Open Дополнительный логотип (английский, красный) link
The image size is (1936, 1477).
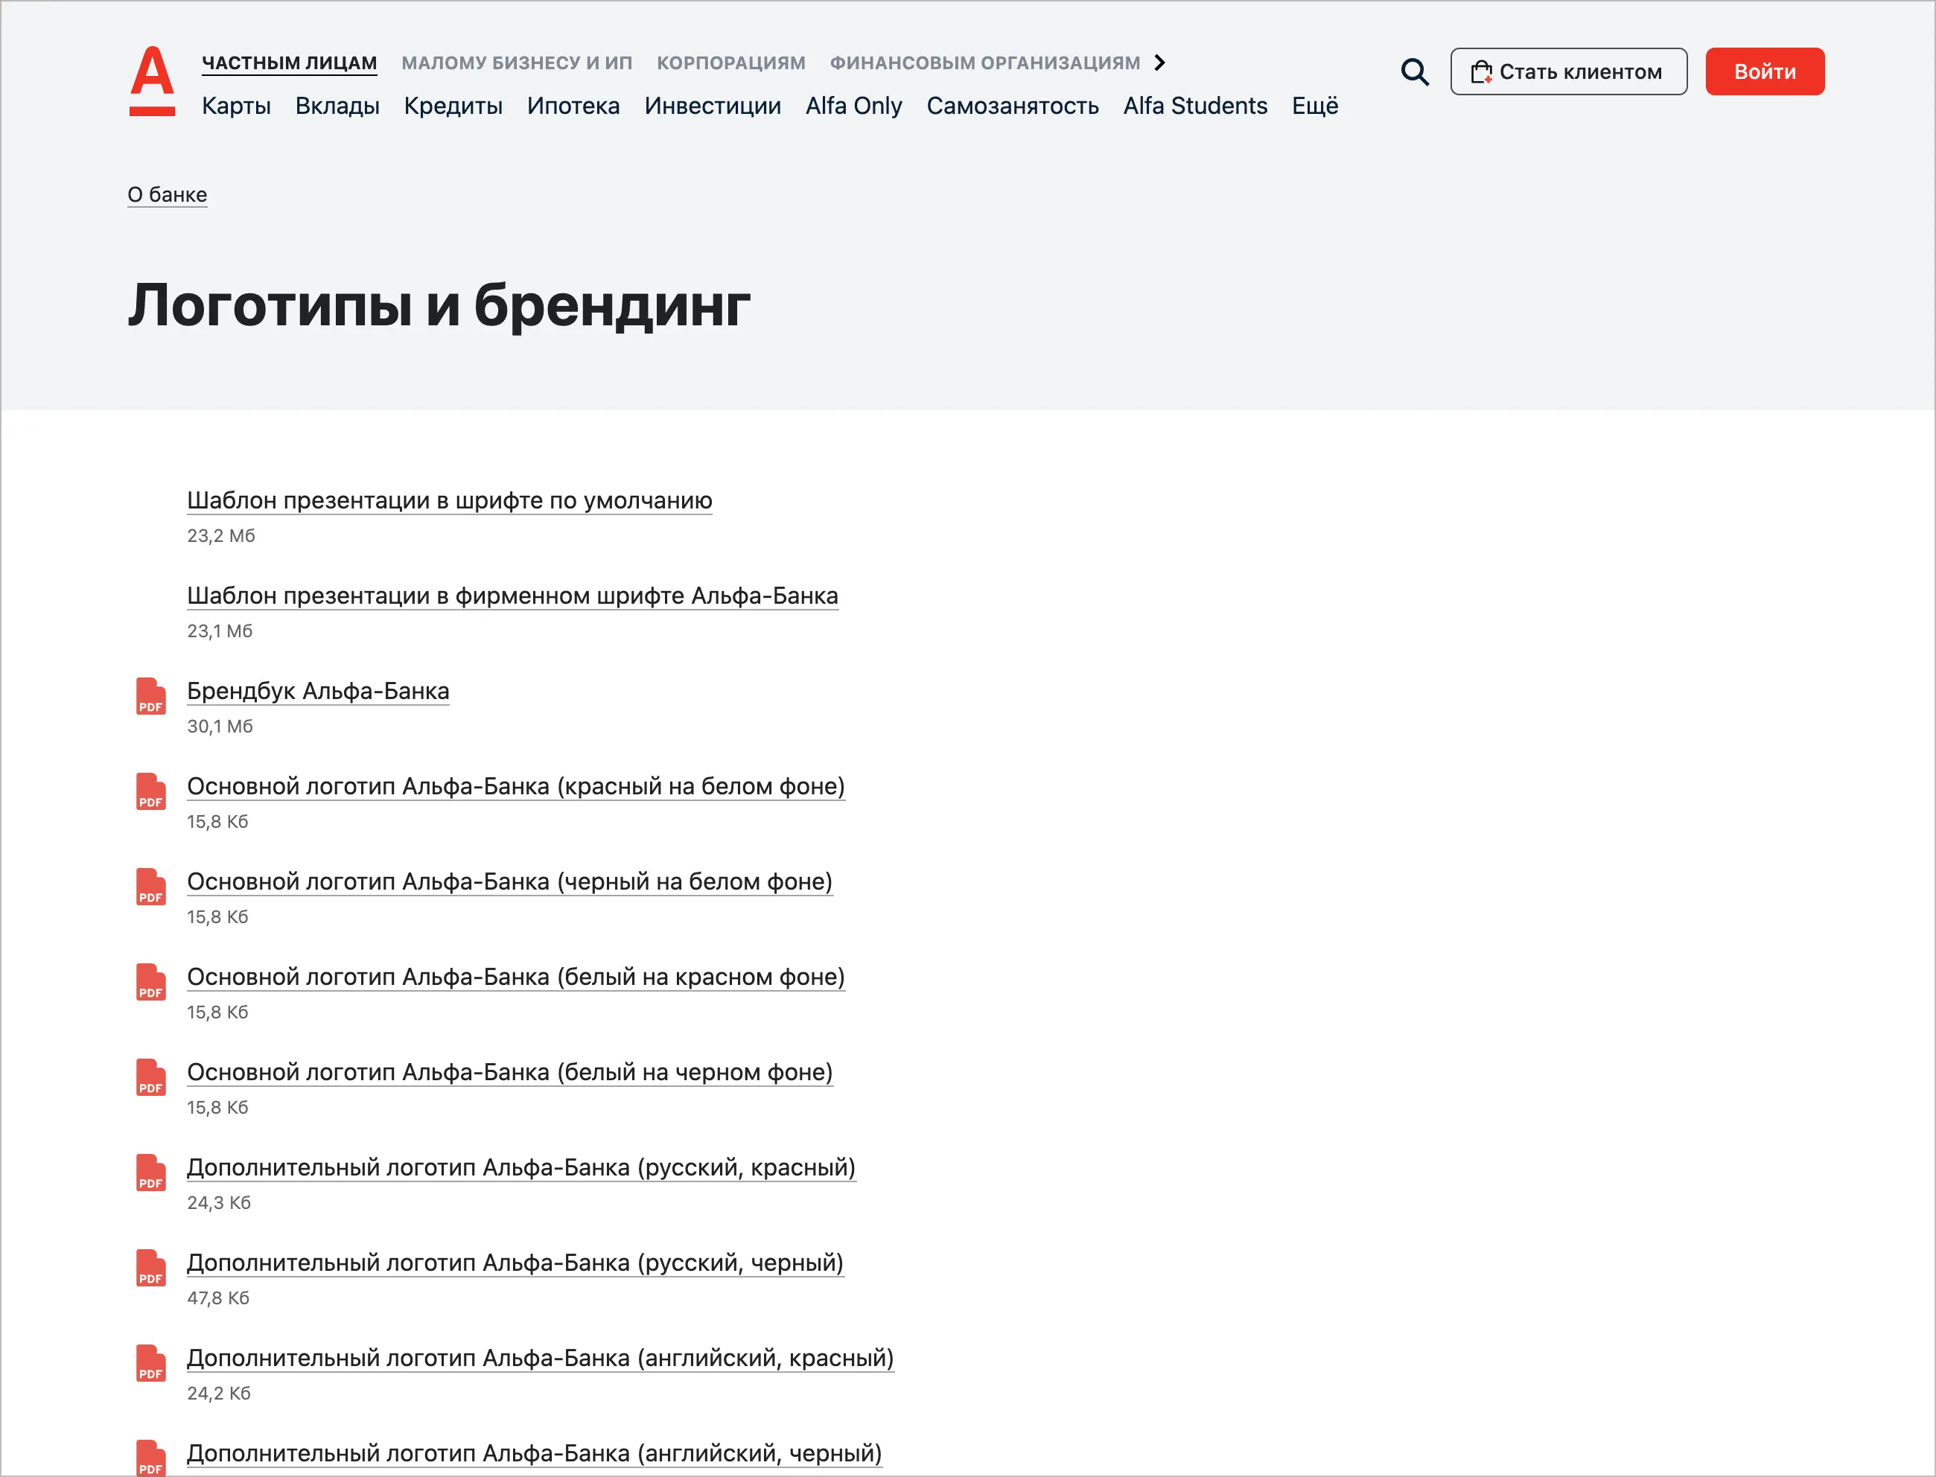coord(541,1357)
